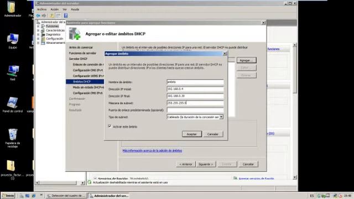Click the Show/Hide console tree toolbar icon
Viewport: 354px width, 199px height.
pyautogui.click(x=58, y=15)
